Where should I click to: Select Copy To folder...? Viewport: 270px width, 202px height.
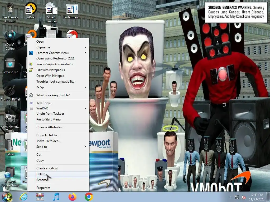point(58,135)
